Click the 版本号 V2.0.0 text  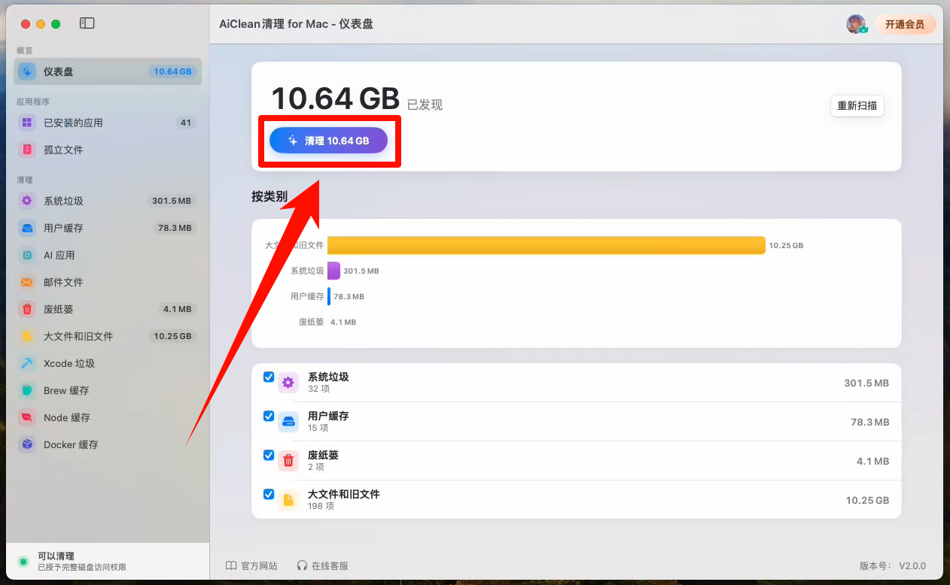[x=893, y=565]
